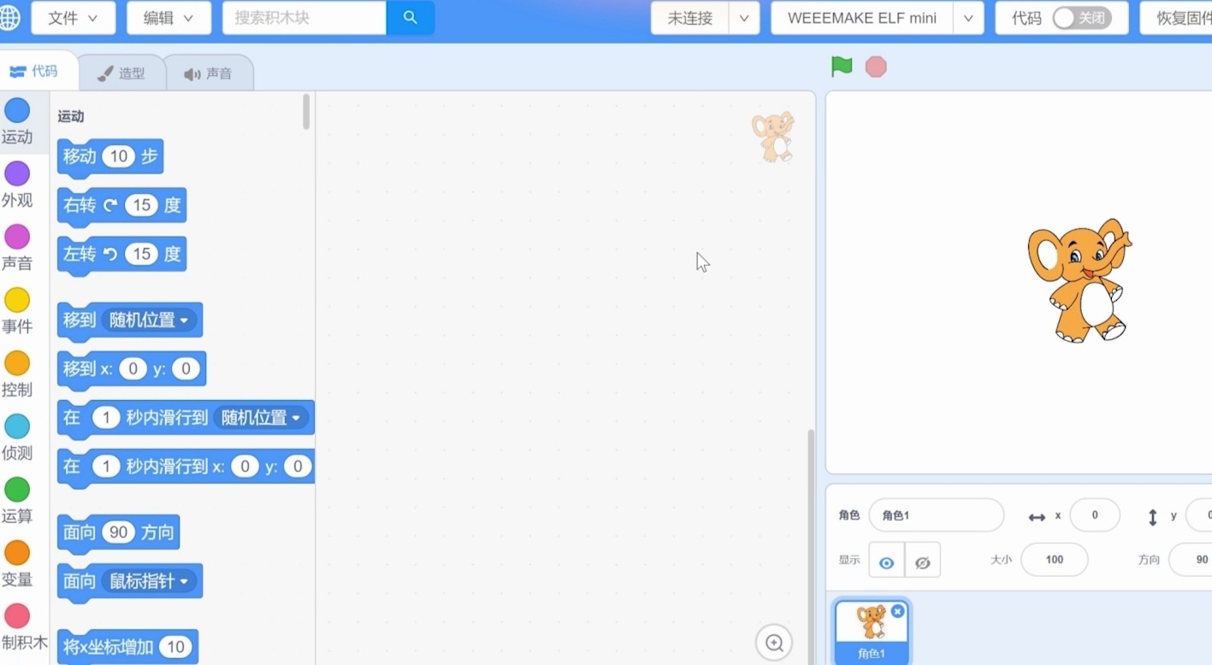This screenshot has height=665, width=1212.
Task: Switch to the 代码 tab
Action: (x=36, y=72)
